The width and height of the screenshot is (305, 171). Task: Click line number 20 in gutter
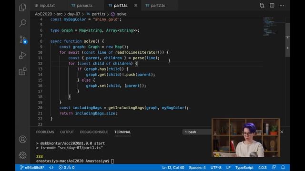(x=40, y=108)
